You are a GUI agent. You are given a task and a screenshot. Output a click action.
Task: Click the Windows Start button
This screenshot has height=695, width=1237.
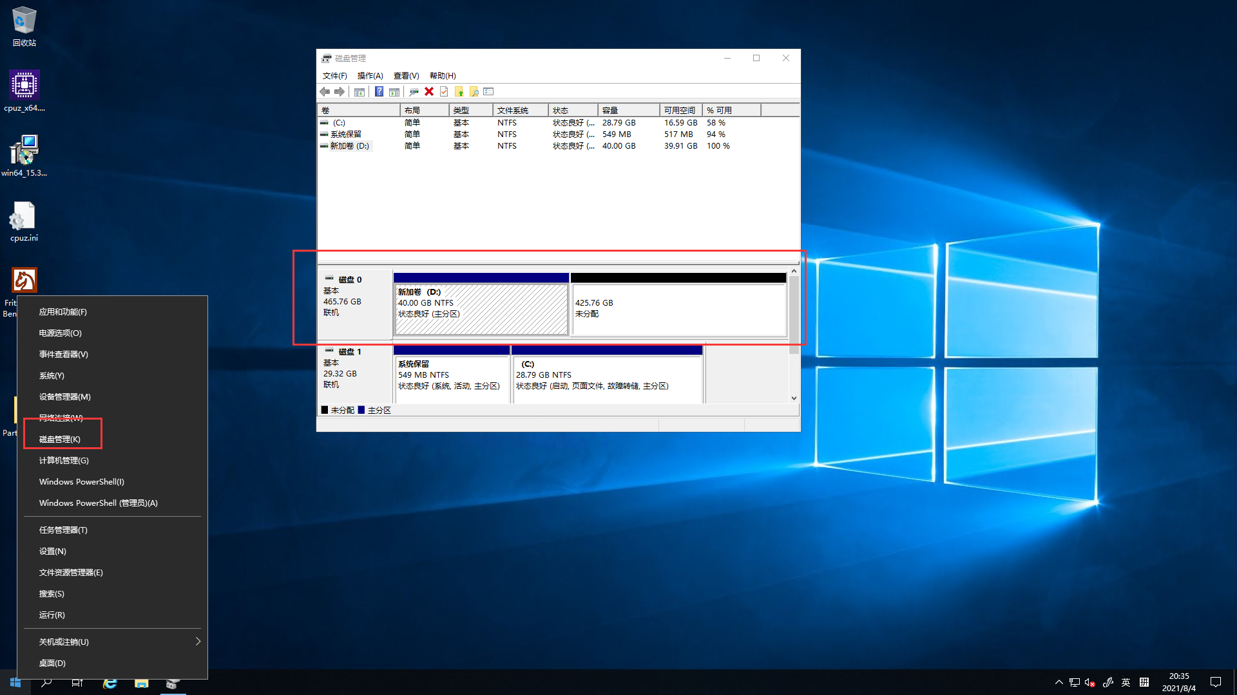click(x=15, y=682)
